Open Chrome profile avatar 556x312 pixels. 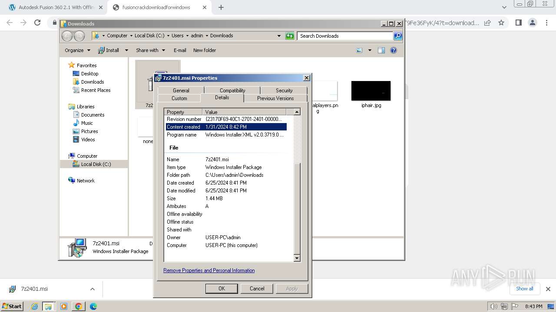(533, 23)
